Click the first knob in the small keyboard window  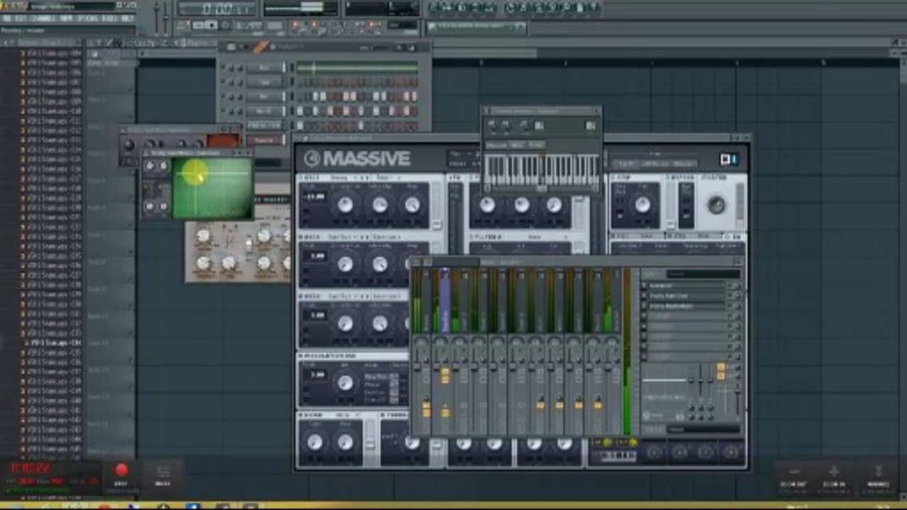(492, 125)
